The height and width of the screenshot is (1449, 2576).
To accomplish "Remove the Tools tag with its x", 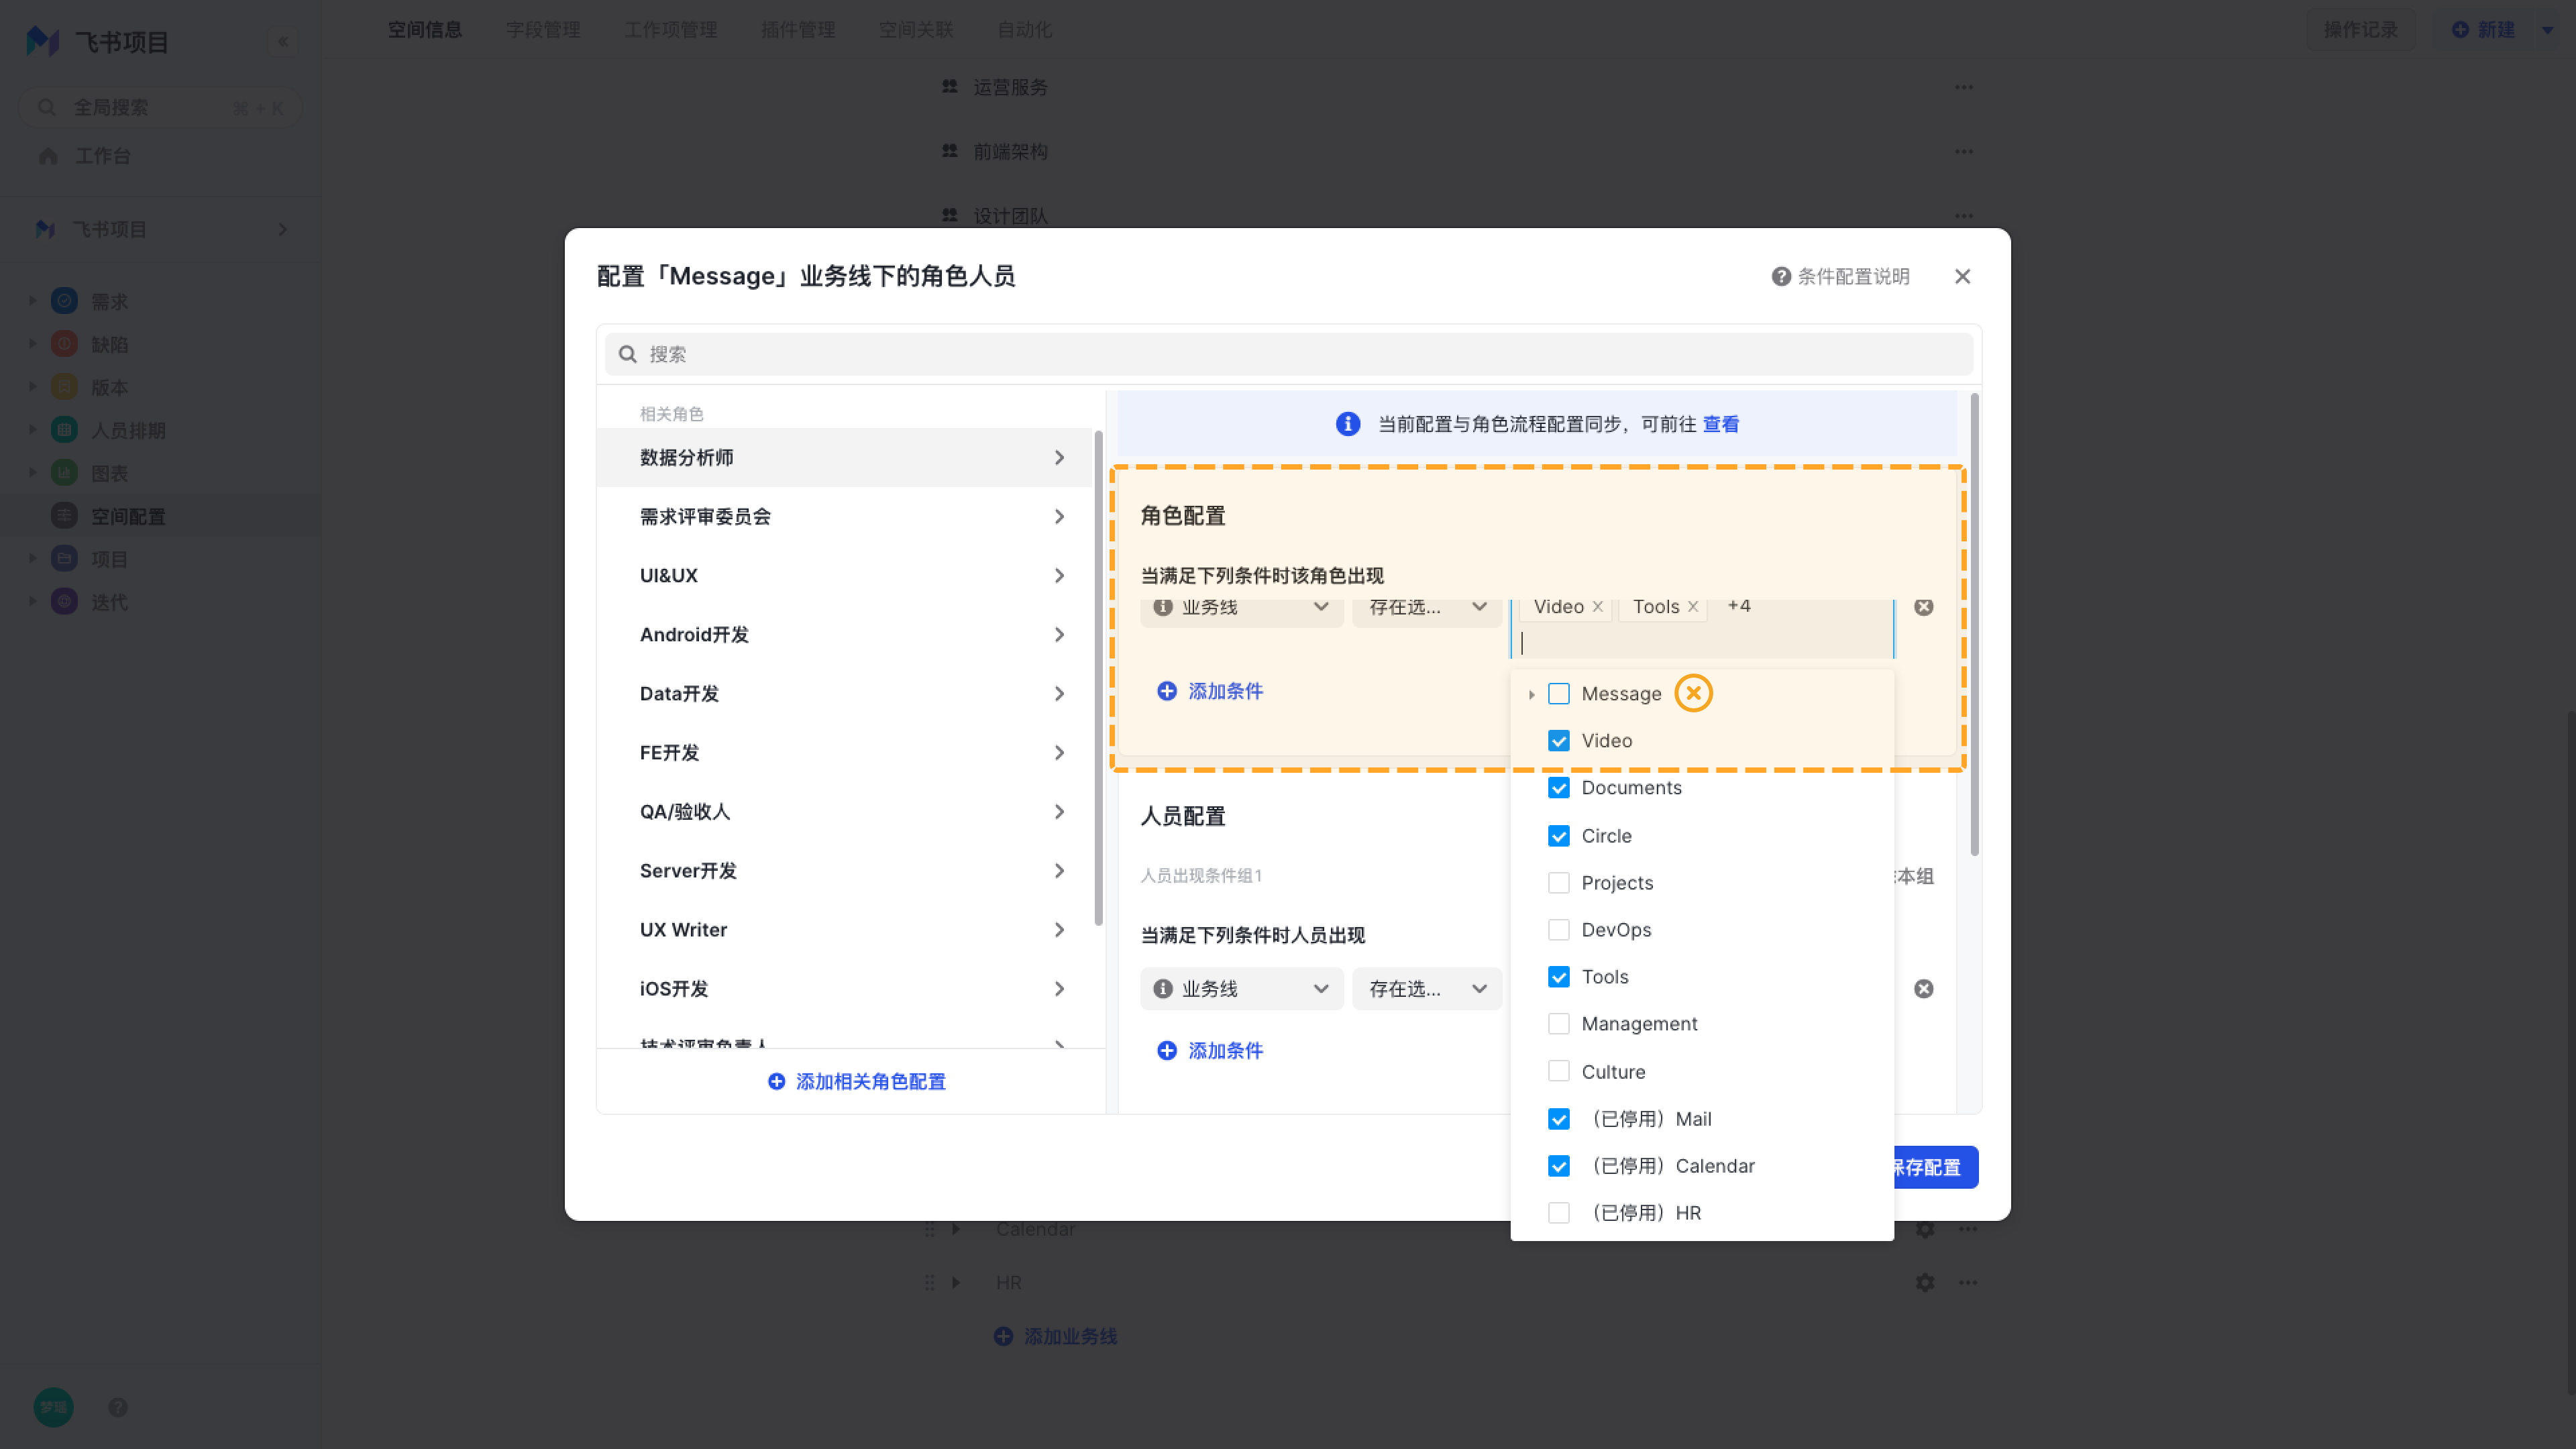I will [1693, 606].
